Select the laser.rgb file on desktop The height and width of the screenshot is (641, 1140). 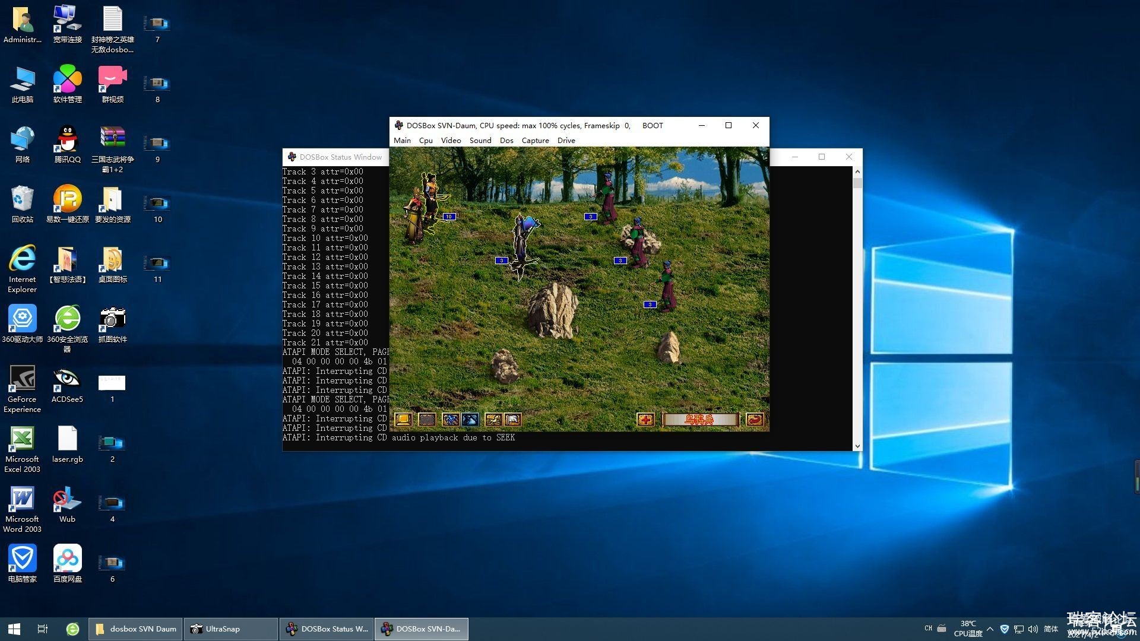coord(68,445)
